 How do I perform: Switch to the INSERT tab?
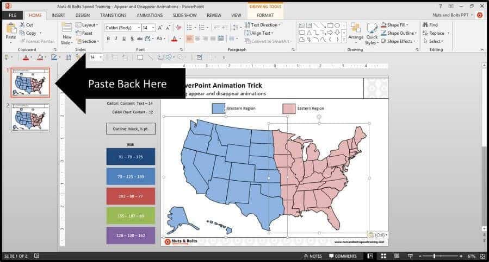point(58,15)
